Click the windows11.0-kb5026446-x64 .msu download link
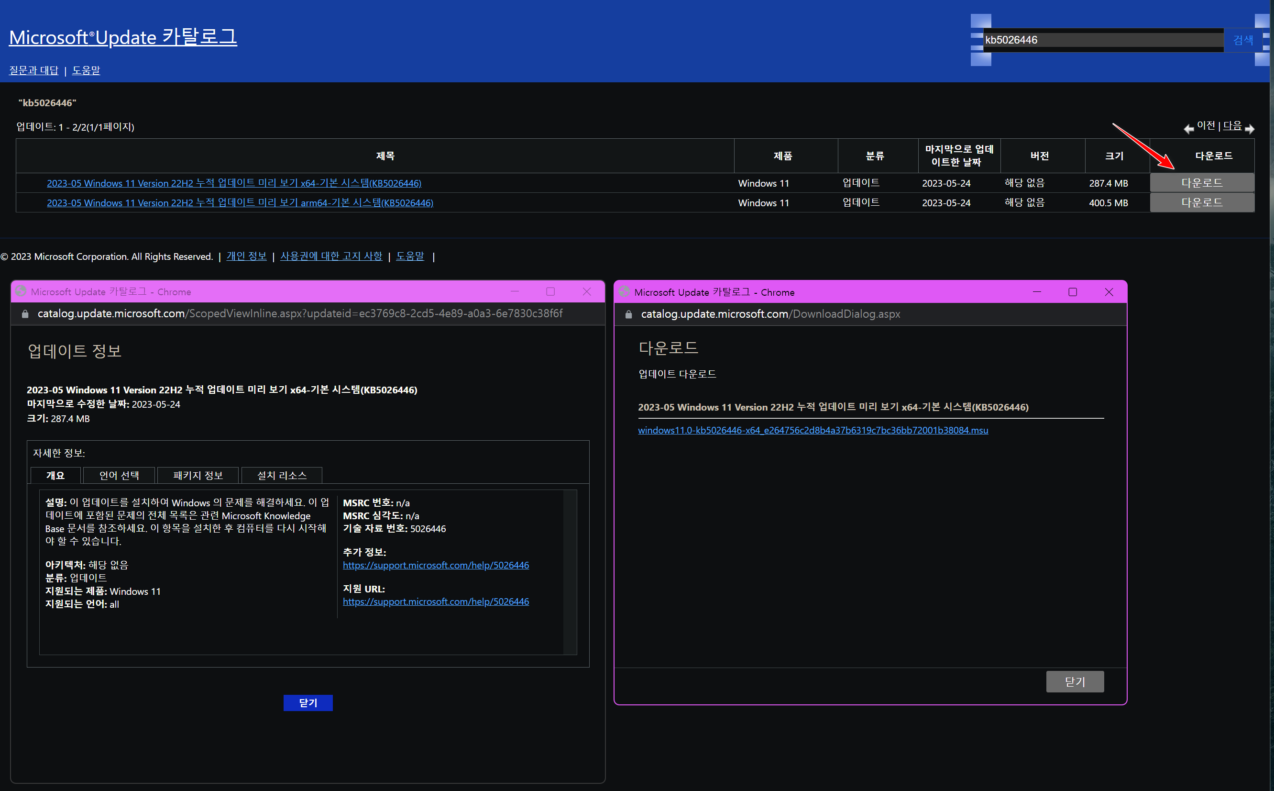 pos(813,430)
